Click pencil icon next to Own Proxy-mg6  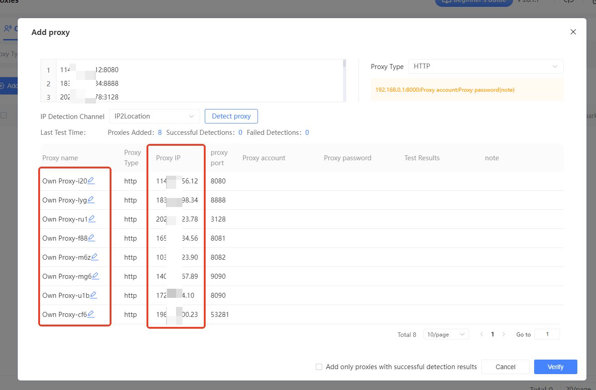(x=96, y=276)
